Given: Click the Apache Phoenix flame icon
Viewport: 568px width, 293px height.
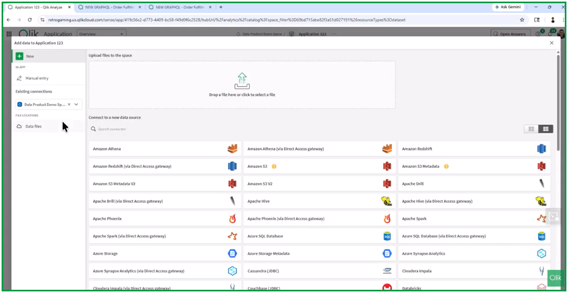Looking at the screenshot, I should click(x=232, y=219).
